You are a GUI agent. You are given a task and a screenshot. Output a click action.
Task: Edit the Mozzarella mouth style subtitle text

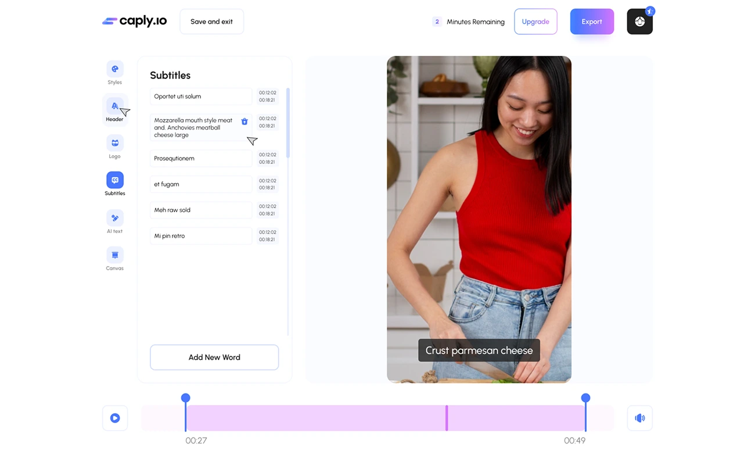tap(201, 127)
